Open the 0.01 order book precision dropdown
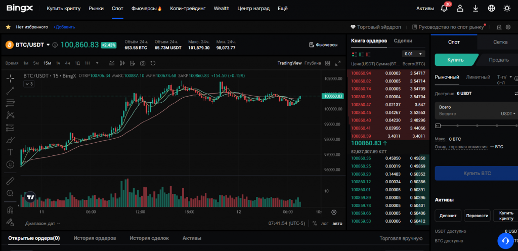 click(413, 54)
